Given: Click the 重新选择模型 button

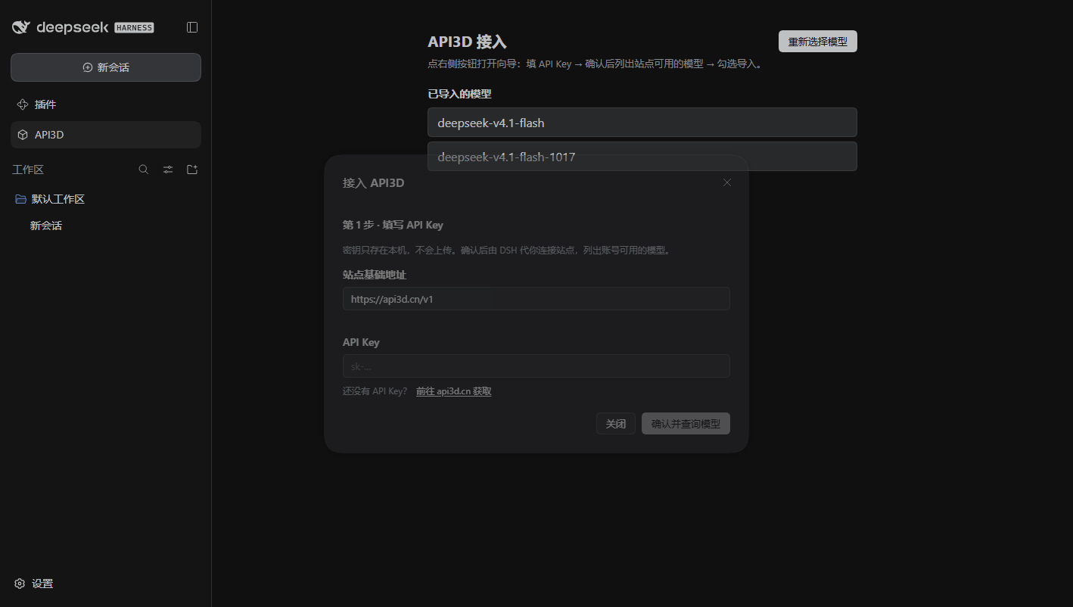Looking at the screenshot, I should click(817, 42).
